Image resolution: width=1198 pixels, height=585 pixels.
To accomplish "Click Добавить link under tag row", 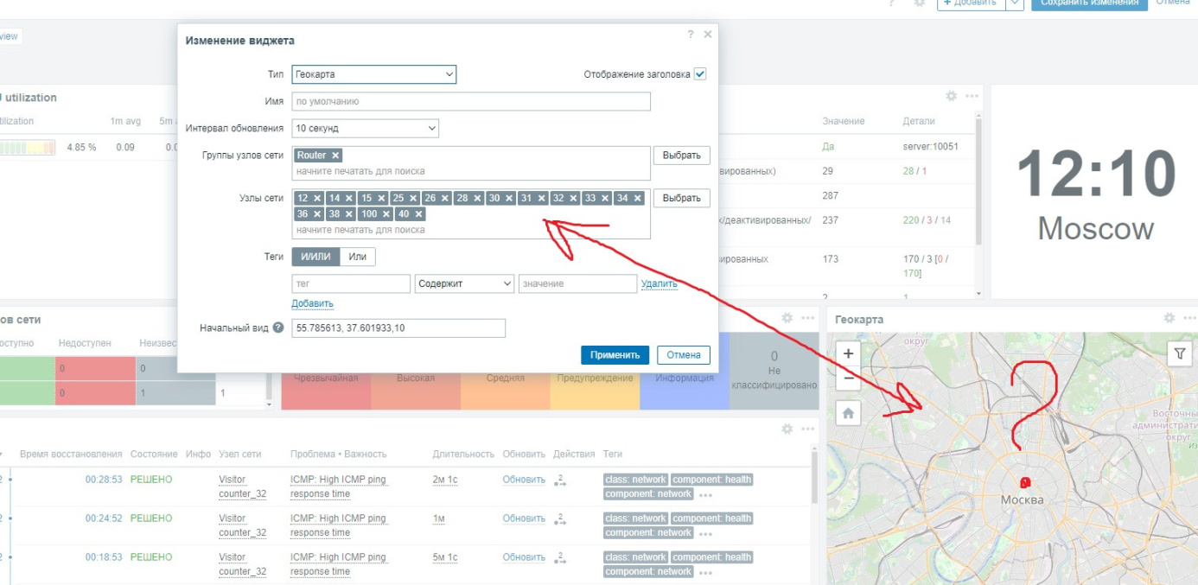I will [312, 303].
